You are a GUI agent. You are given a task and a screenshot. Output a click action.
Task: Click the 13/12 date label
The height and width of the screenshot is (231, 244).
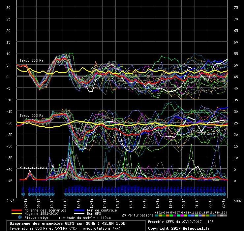coord(91,203)
